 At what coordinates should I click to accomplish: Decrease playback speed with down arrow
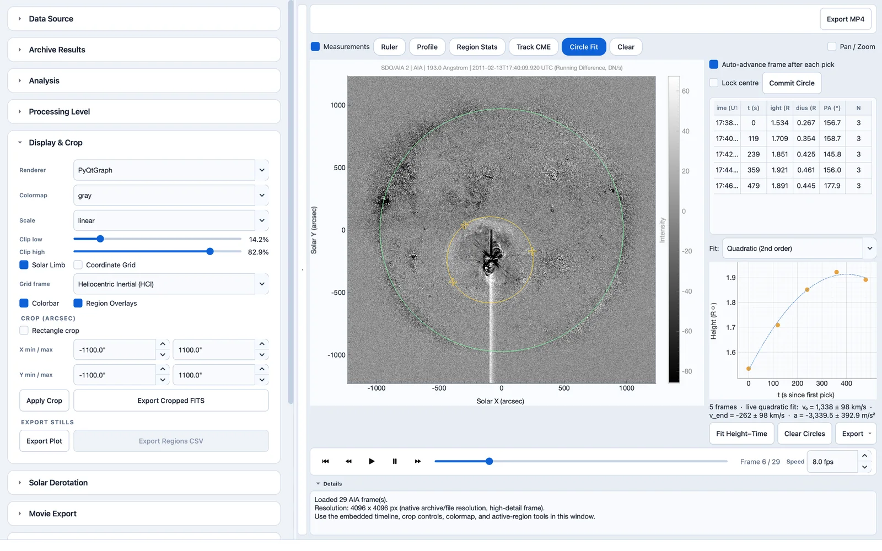click(864, 467)
